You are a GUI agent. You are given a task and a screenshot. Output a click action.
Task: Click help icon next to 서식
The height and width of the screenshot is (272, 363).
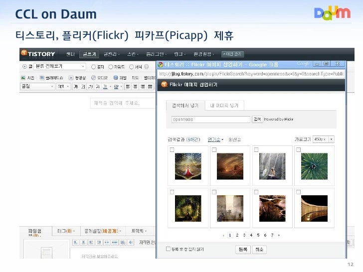tap(146, 67)
